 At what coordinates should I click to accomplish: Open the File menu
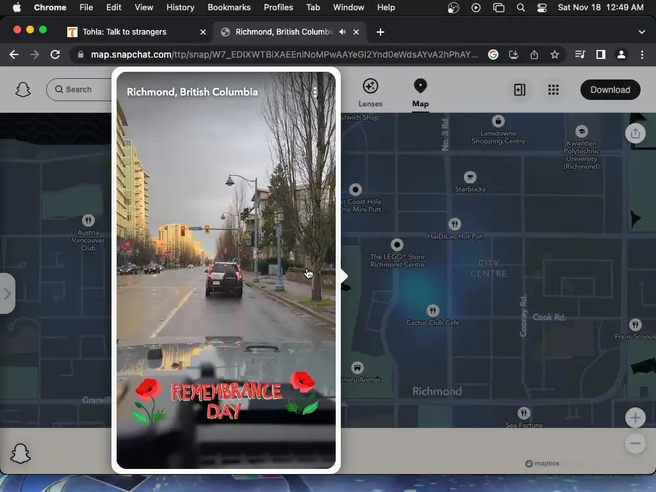point(86,7)
